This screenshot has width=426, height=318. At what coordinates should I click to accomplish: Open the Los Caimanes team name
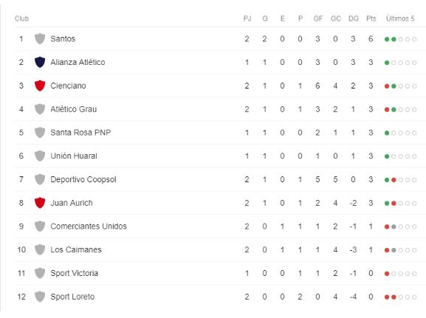tap(76, 249)
